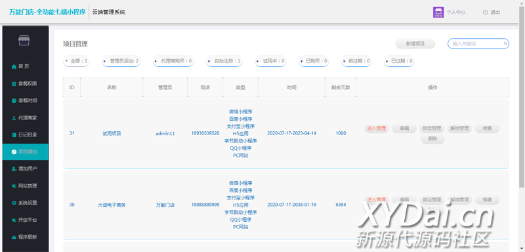The height and width of the screenshot is (252, 525).
Task: Click 字节跳动小程序 in the 大话电子商务 row
Action: (240, 212)
